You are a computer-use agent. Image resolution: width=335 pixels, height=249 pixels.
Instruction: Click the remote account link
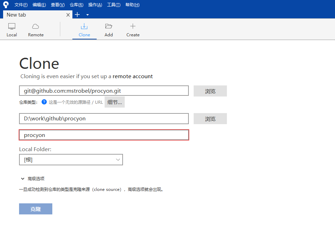[x=133, y=76]
